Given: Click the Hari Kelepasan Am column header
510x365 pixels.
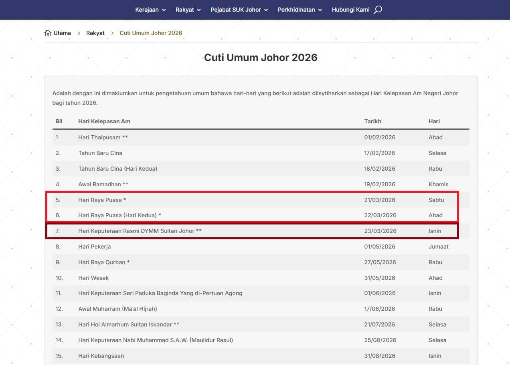Looking at the screenshot, I should coord(104,121).
